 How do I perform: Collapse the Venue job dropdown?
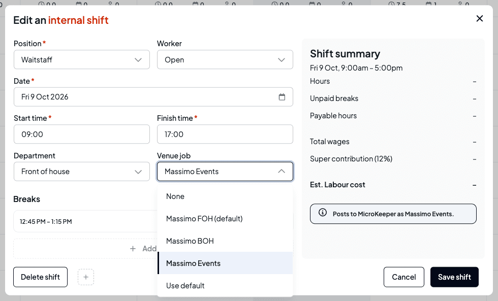[x=225, y=172]
